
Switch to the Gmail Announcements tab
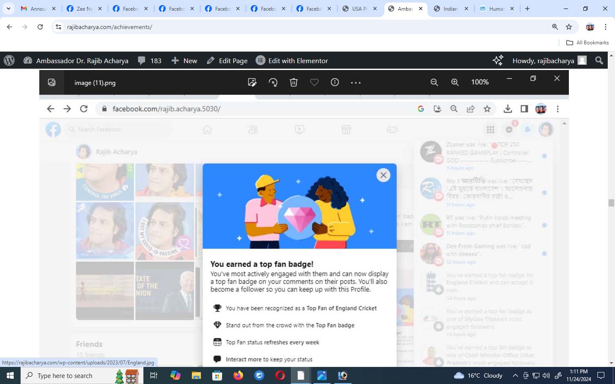coord(38,9)
